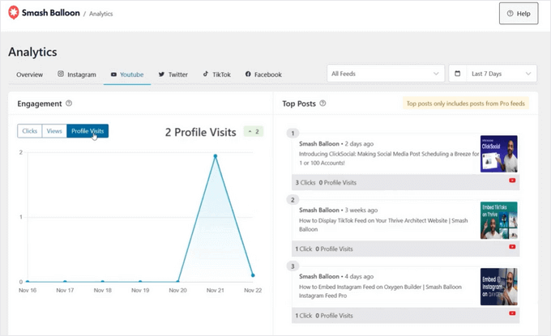Switch to the Overview tab
Viewport: 551px width, 336px height.
point(30,74)
